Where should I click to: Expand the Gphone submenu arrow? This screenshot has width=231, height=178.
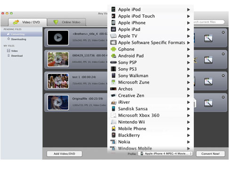[x=189, y=49]
